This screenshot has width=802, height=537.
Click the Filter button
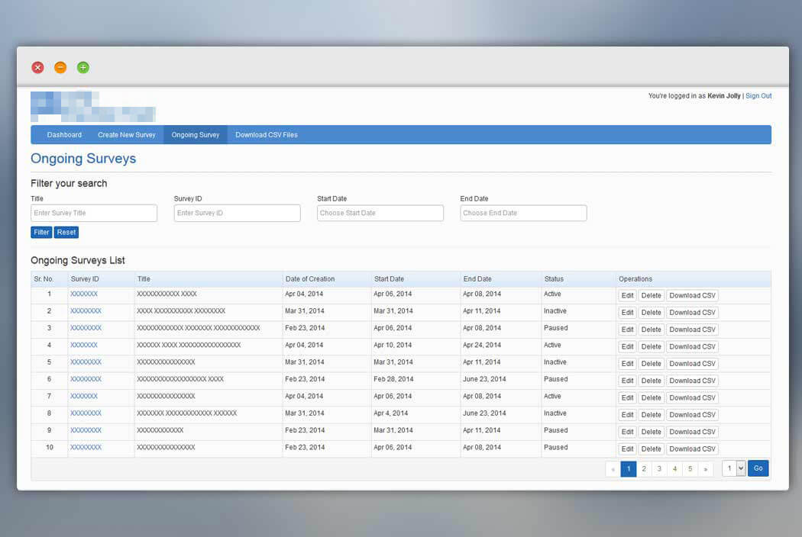[41, 233]
